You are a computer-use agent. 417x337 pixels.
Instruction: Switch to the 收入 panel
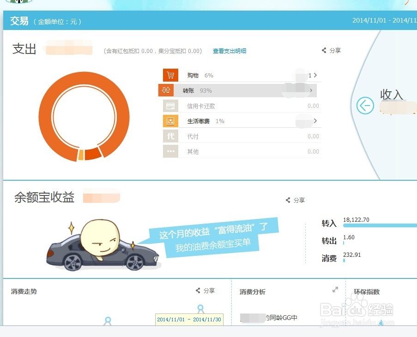[x=391, y=95]
